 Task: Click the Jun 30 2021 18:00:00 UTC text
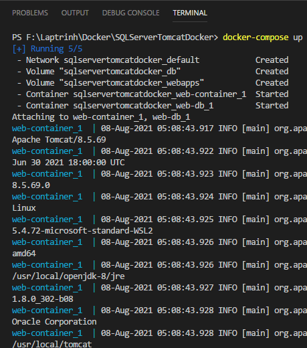pos(68,163)
